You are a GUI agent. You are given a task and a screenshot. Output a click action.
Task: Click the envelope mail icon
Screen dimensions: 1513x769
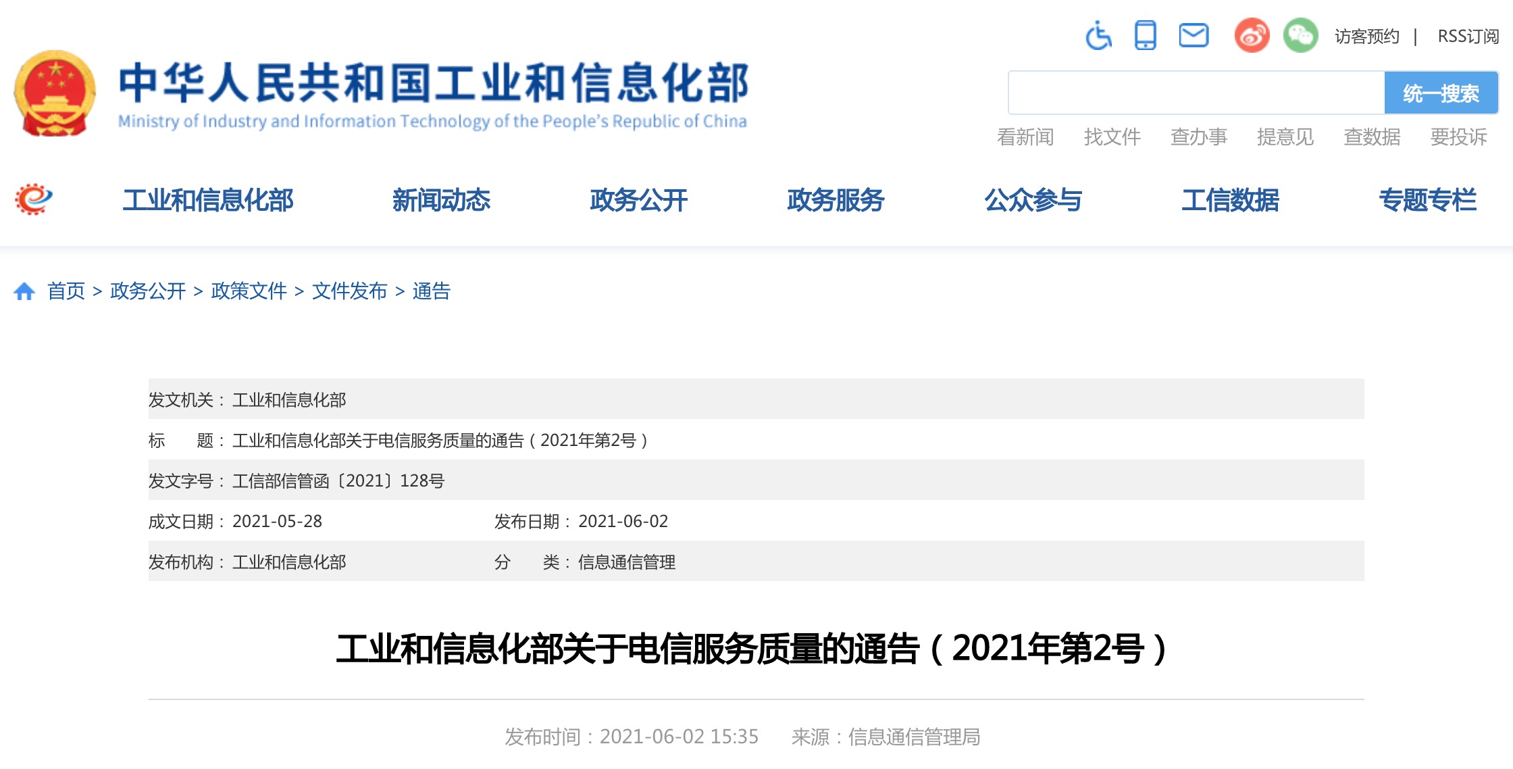pos(1194,35)
